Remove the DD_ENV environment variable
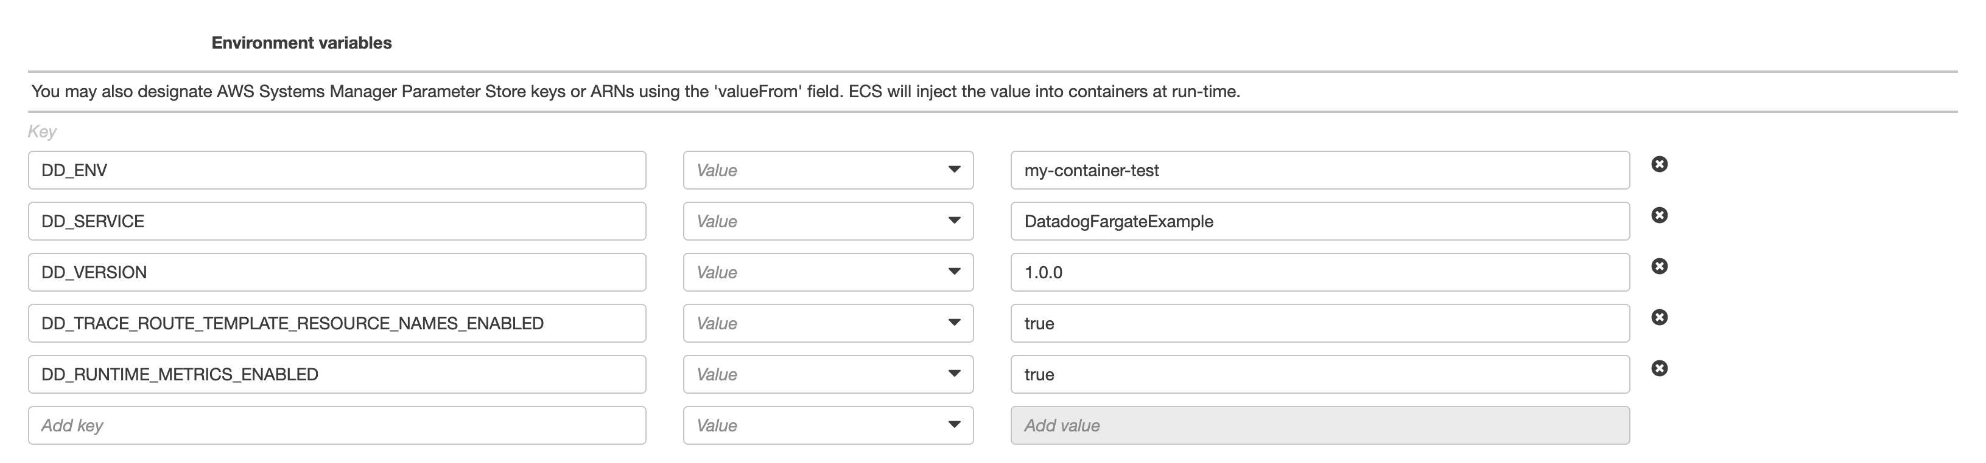 click(x=1658, y=163)
